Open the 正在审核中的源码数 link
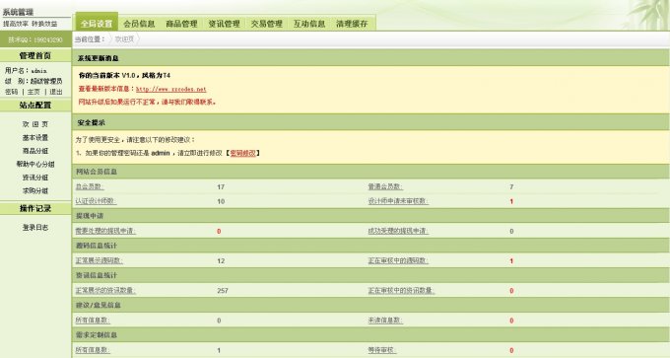This screenshot has height=358, width=670. click(x=398, y=260)
